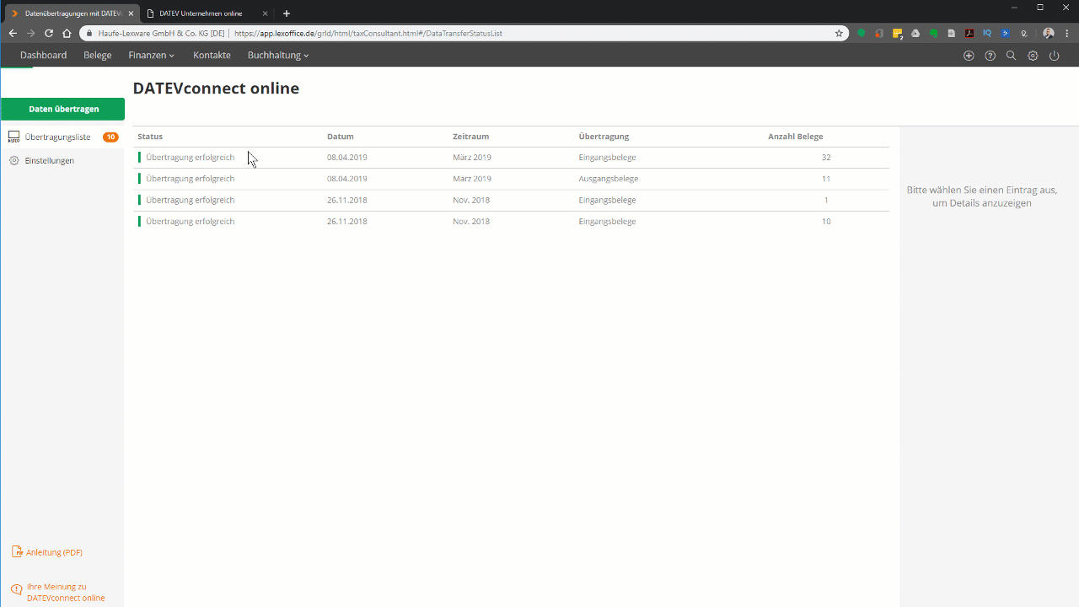Bookmark this page with the star icon
Image resolution: width=1079 pixels, height=607 pixels.
(x=839, y=34)
